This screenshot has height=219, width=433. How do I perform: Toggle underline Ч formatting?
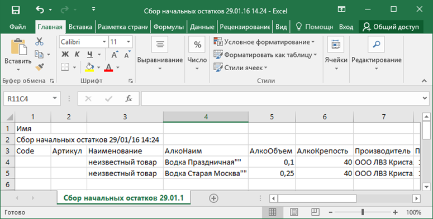click(x=90, y=55)
